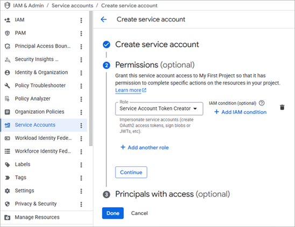Open more options for Security Insights
The height and width of the screenshot is (227, 295).
pos(81,60)
